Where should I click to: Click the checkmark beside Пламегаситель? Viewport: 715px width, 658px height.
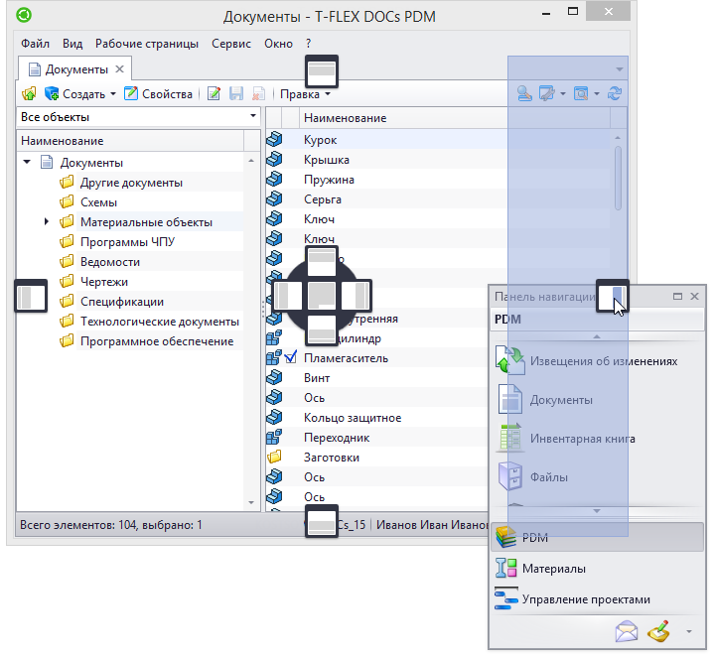(291, 358)
